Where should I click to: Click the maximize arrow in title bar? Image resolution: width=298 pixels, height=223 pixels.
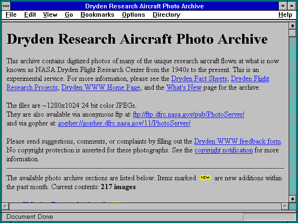[x=292, y=6]
